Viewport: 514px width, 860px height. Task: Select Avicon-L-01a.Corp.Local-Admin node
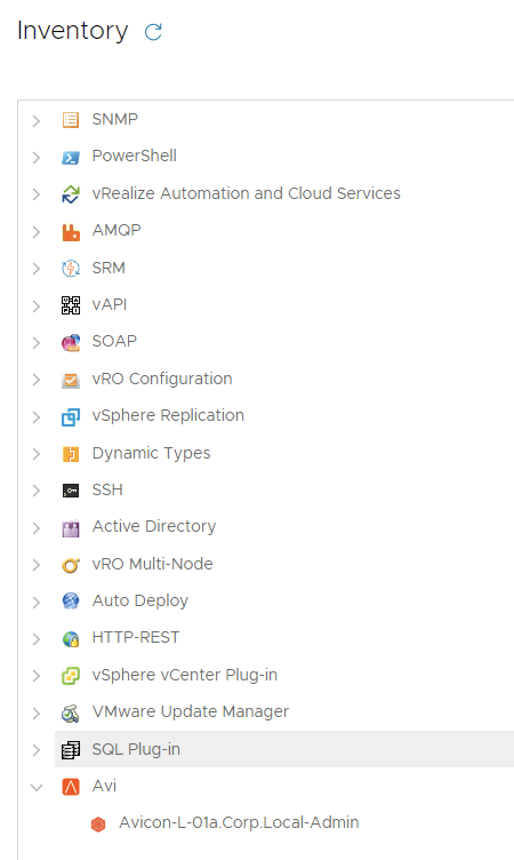point(239,823)
